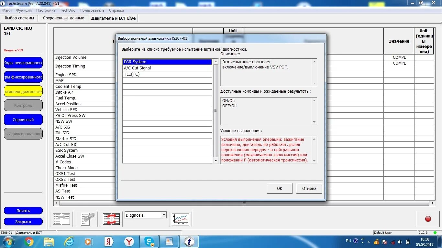Click the blue fault codes sidebar button
Viewport: 442px width, 248px height.
(x=23, y=63)
